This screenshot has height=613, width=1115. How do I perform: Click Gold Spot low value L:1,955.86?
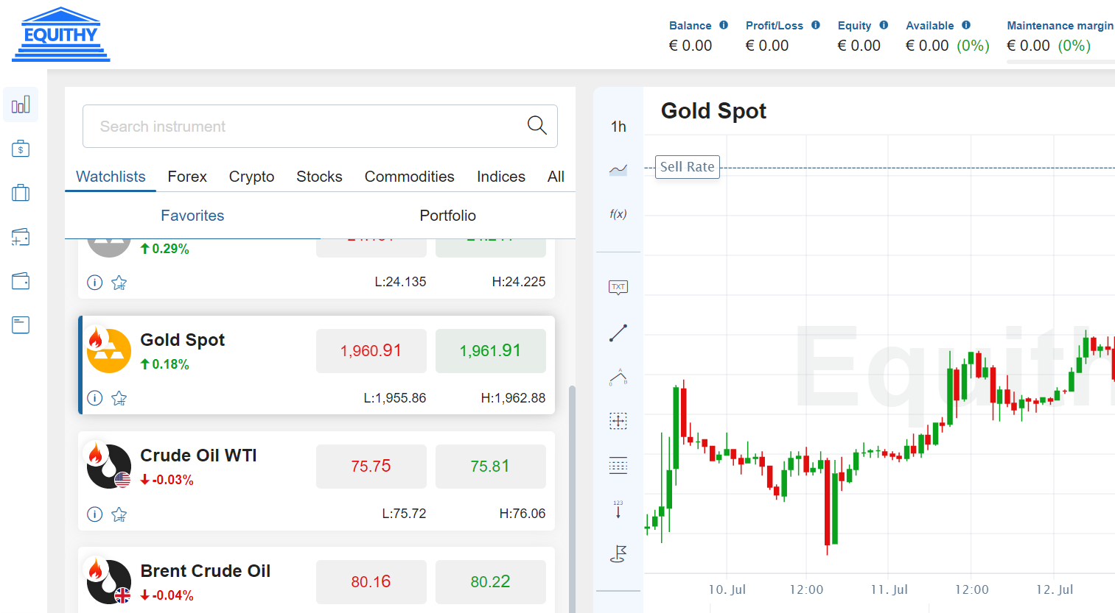click(x=395, y=398)
